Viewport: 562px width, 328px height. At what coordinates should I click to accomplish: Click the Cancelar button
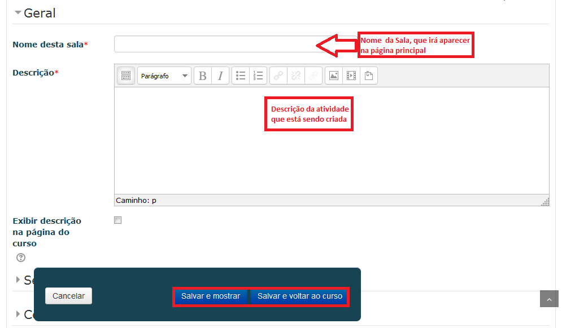[68, 296]
